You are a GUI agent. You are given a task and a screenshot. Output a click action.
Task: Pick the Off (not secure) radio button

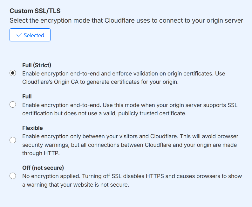click(13, 176)
